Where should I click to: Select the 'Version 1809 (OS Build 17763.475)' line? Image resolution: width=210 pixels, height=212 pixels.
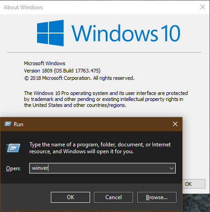click(x=62, y=71)
